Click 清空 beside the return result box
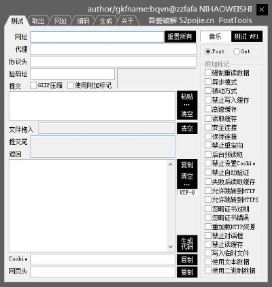272x287 pixels. pos(187,176)
